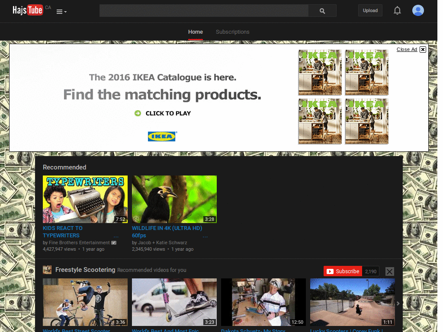This screenshot has width=443, height=332.
Task: Click the Upload button
Action: tap(370, 10)
